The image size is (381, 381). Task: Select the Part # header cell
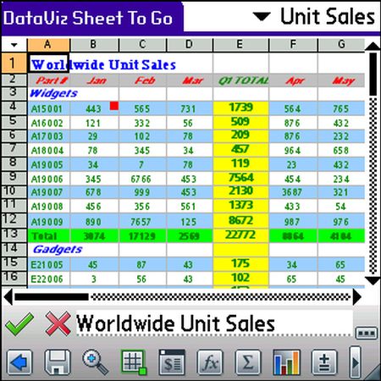tap(48, 80)
